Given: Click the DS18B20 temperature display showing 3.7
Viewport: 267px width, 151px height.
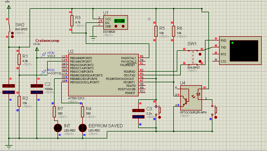Looking at the screenshot, I should [119, 21].
